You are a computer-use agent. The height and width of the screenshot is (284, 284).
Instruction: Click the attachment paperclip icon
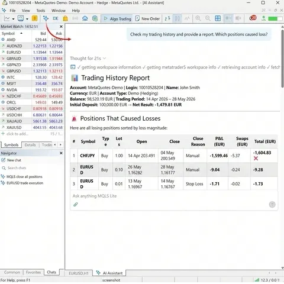76,205
